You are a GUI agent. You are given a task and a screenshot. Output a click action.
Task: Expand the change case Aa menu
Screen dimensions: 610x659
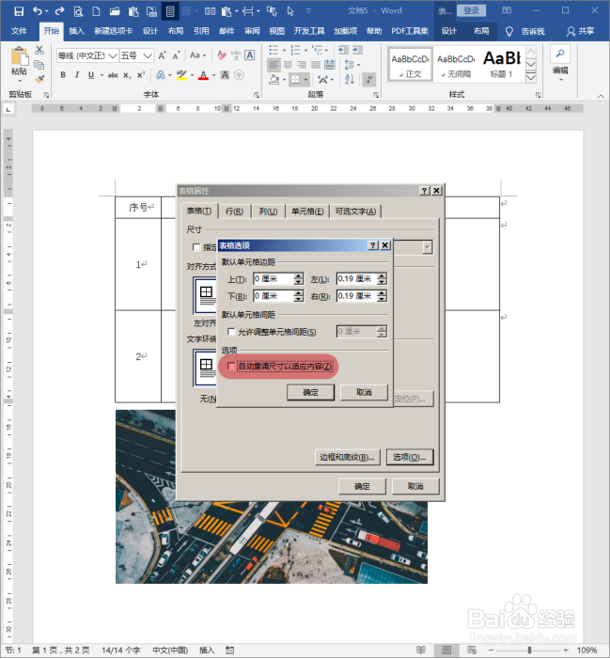coord(197,55)
